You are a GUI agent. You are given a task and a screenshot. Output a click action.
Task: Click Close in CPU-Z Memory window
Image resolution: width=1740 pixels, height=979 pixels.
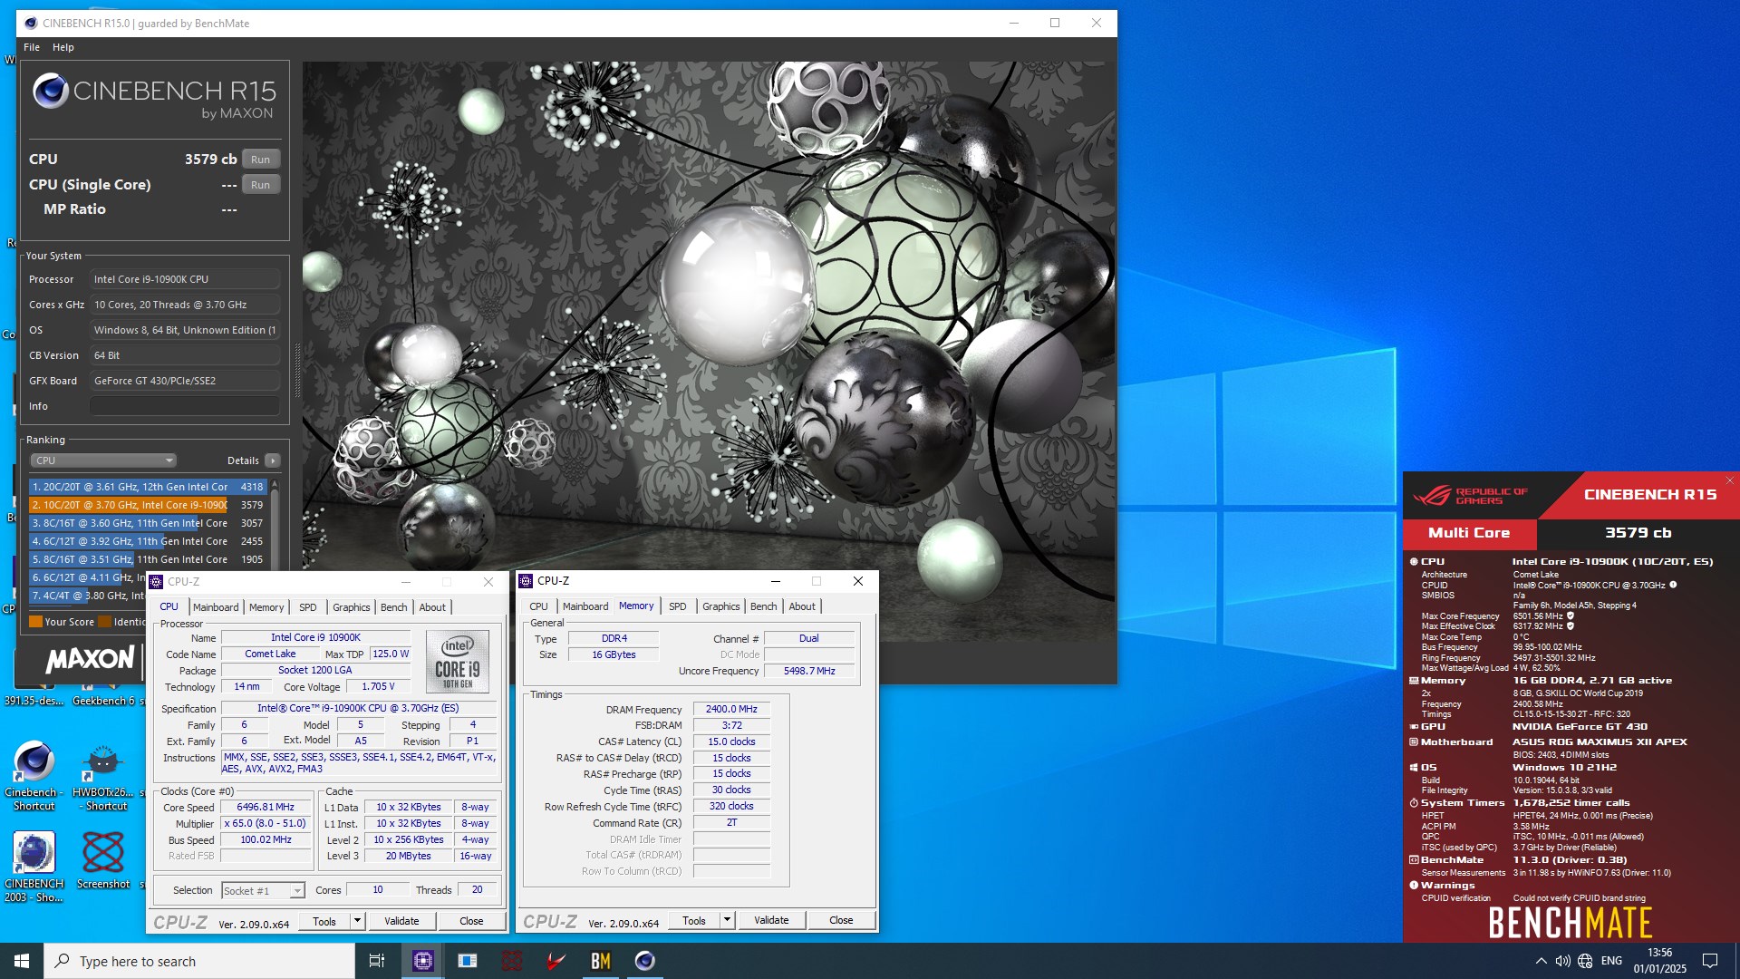(841, 920)
